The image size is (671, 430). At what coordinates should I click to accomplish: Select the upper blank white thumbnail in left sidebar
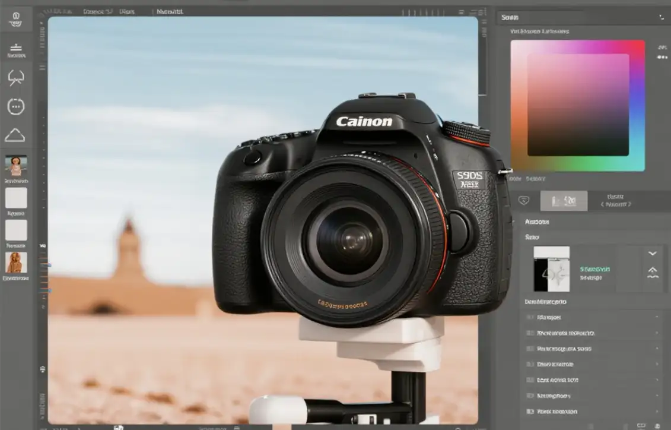pos(16,198)
